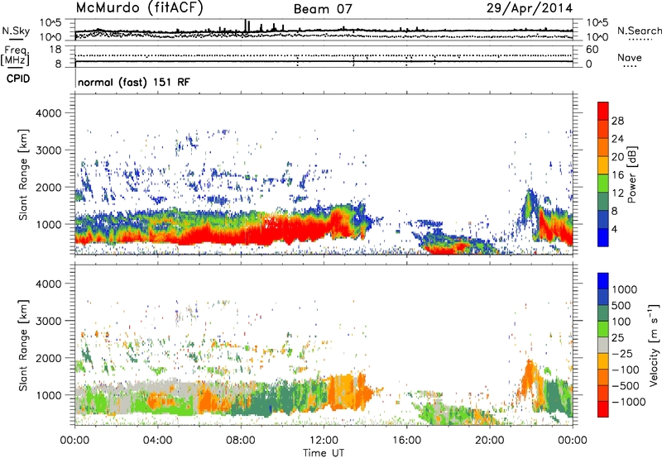Click the 20:00 time axis label

(490, 441)
